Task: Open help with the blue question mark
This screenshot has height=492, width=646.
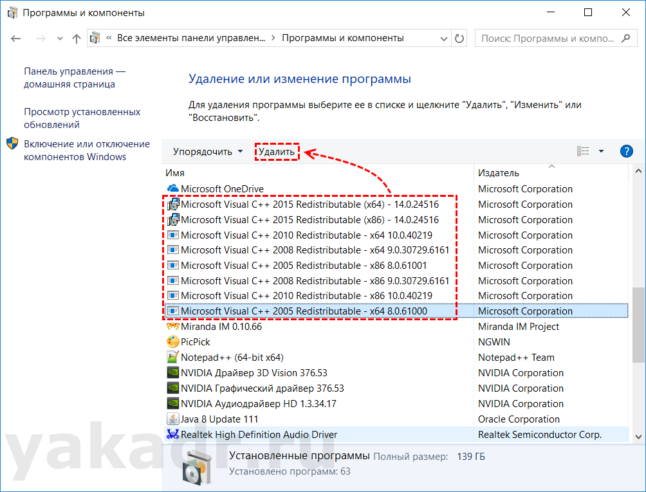Action: tap(626, 152)
